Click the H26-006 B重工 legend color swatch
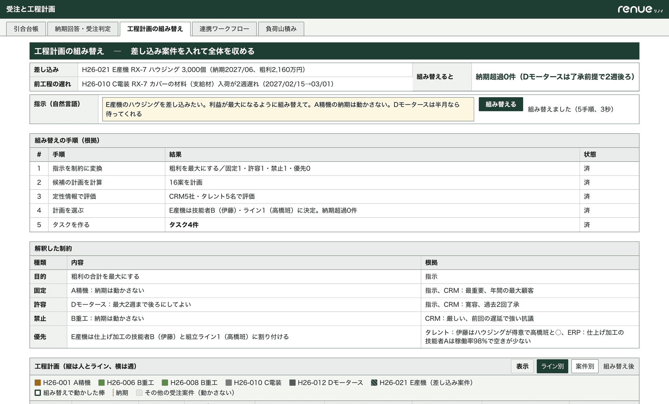 tap(101, 383)
